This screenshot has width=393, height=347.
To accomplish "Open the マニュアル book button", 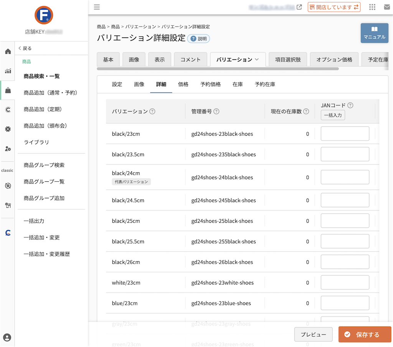I will [375, 33].
